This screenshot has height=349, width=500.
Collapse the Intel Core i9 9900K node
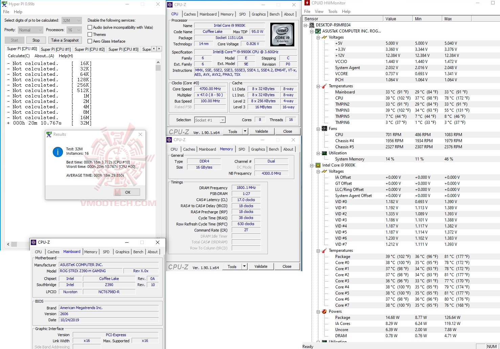coord(312,165)
